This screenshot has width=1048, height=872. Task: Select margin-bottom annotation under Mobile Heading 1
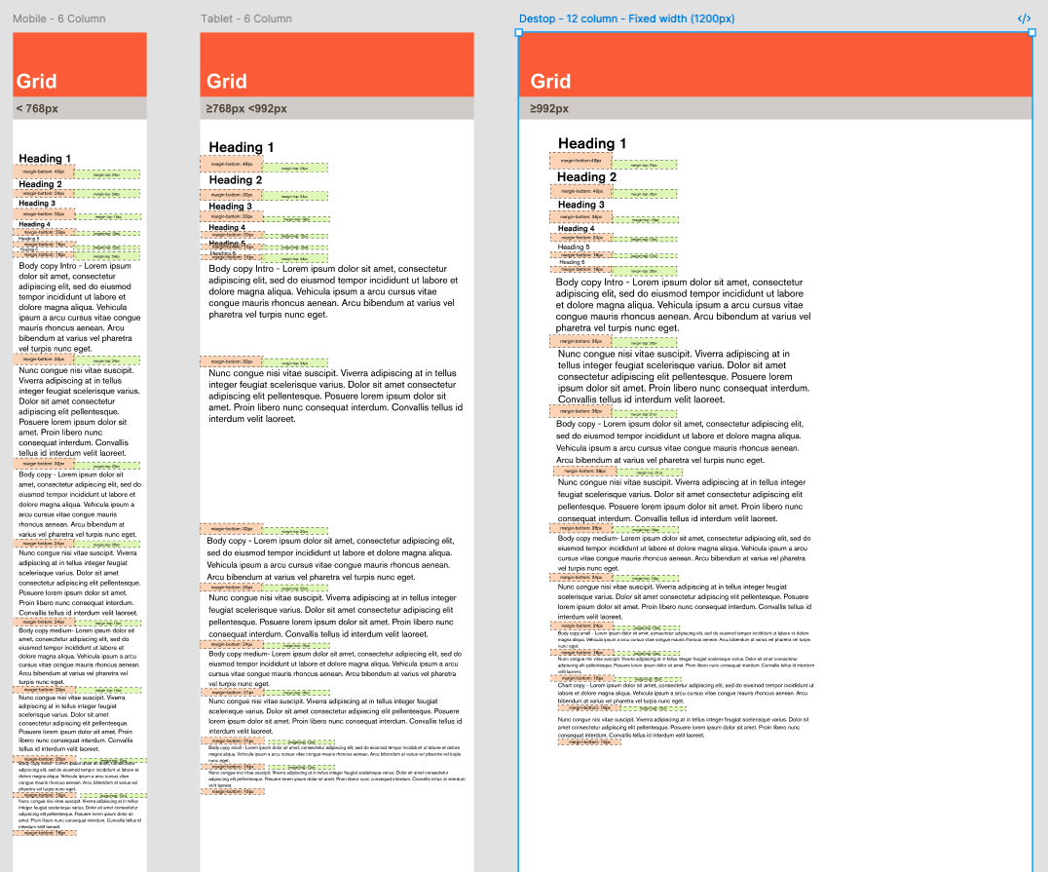tap(44, 171)
